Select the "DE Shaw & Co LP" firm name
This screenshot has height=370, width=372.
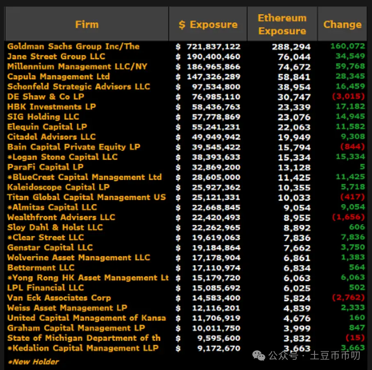coord(46,96)
